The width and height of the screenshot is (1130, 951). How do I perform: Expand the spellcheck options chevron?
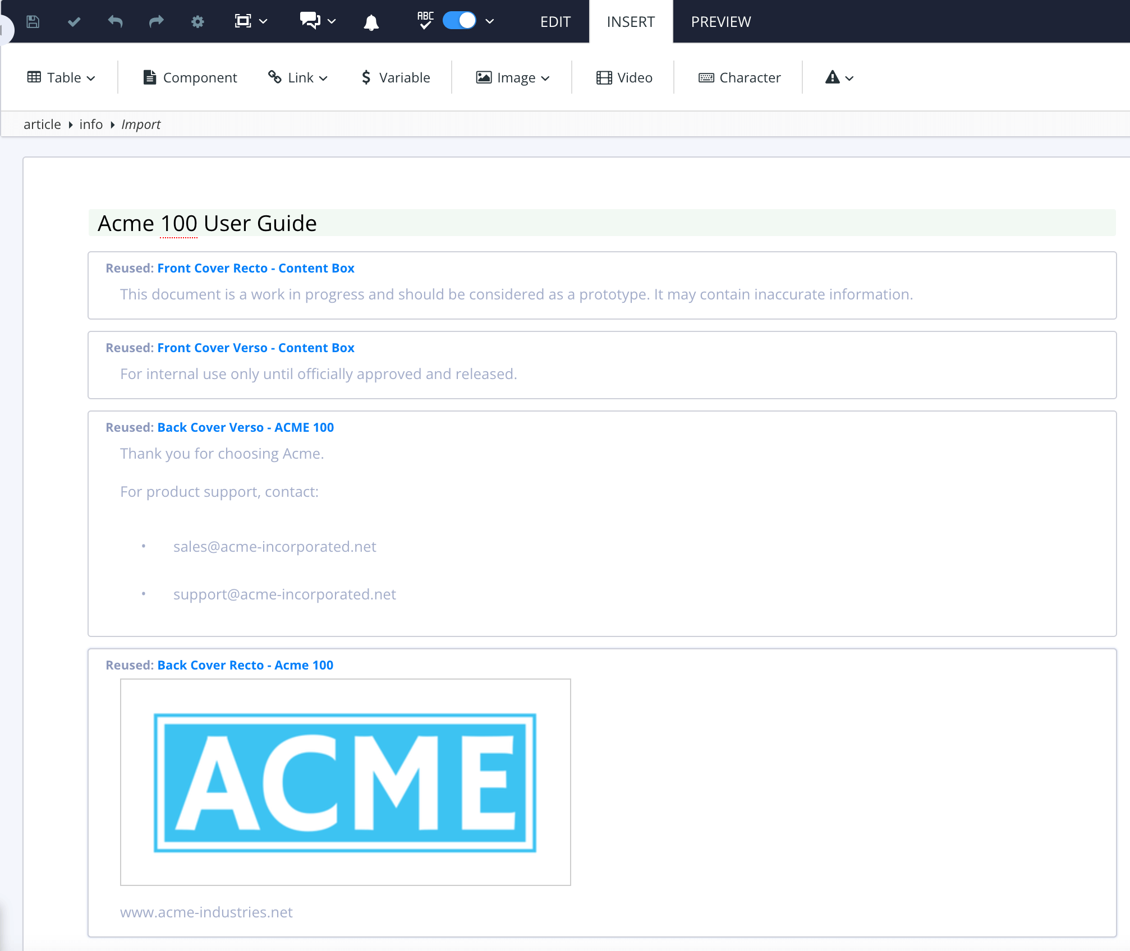point(490,21)
